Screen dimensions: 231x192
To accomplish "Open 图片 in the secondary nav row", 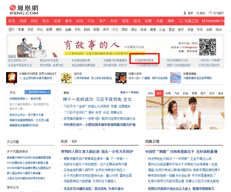I will (x=11, y=30).
